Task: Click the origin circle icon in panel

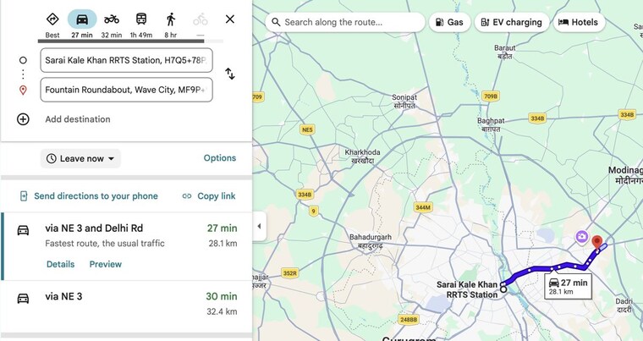Action: 23,60
